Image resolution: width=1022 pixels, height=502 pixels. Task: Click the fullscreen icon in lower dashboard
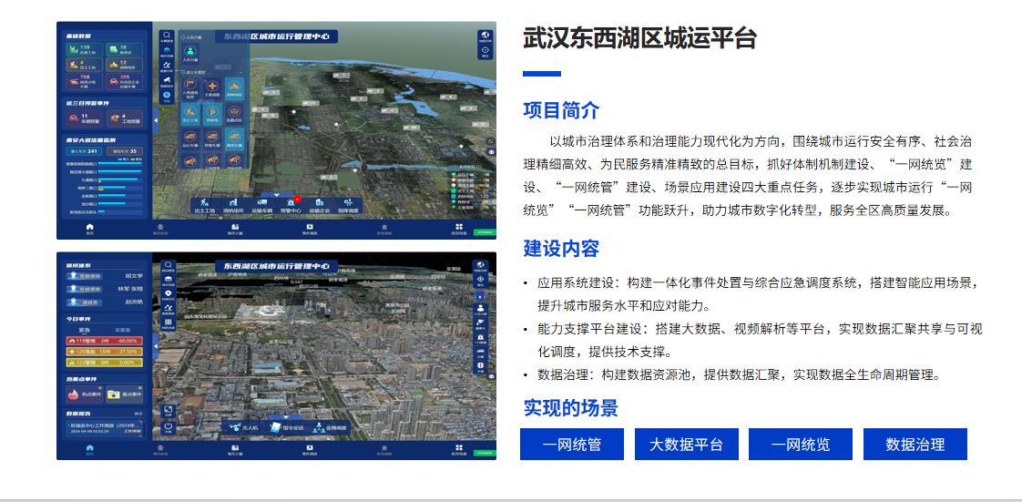click(x=169, y=411)
